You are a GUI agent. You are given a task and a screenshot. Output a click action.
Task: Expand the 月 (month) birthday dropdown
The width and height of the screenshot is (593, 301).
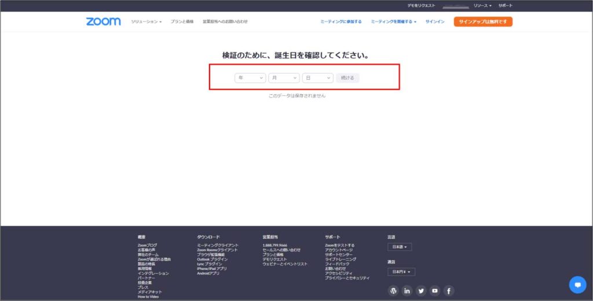[x=284, y=77]
